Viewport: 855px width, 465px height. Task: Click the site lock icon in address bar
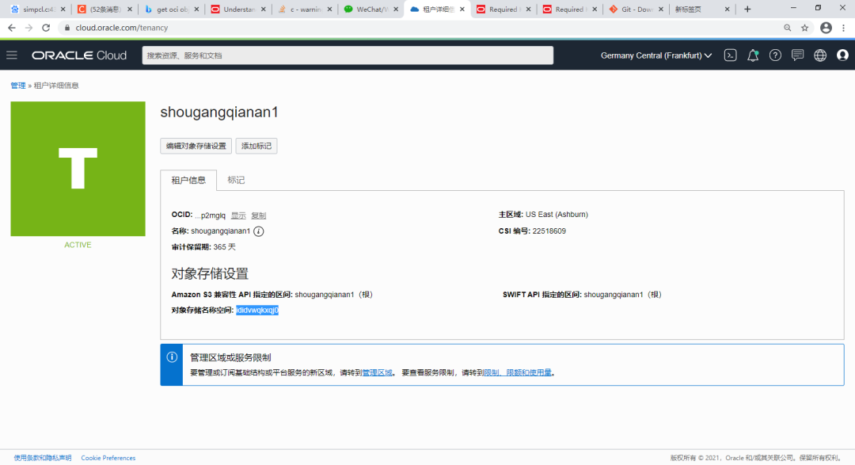pyautogui.click(x=67, y=28)
